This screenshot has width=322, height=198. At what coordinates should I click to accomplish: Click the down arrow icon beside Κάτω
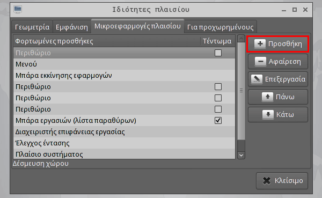point(268,114)
